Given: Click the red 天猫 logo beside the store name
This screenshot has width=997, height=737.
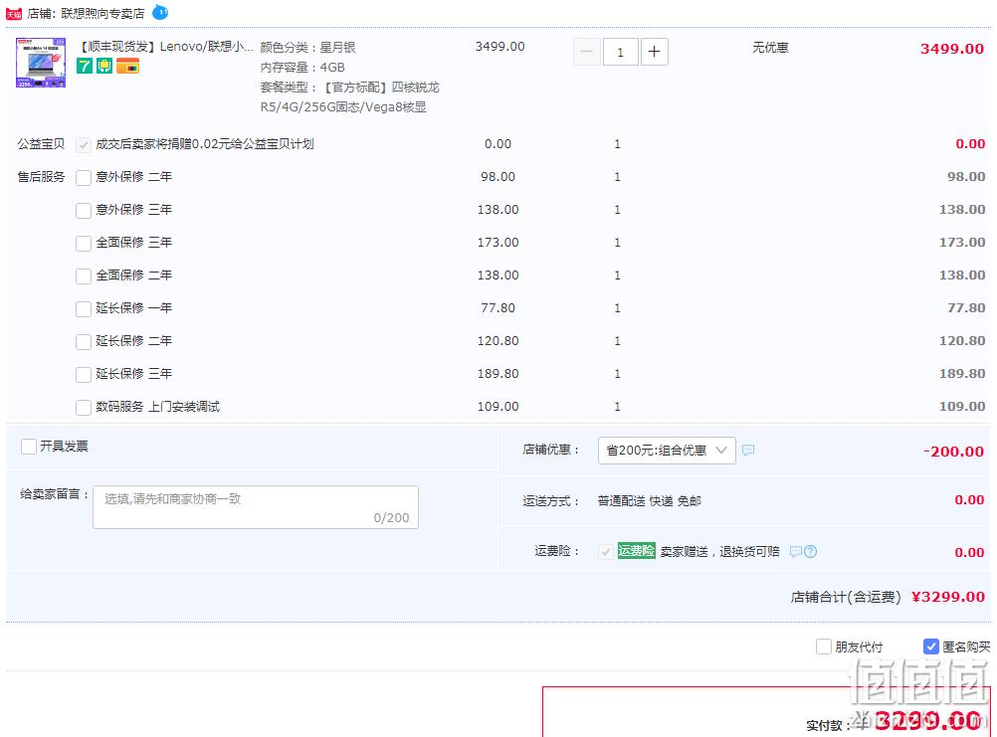Looking at the screenshot, I should pos(14,13).
